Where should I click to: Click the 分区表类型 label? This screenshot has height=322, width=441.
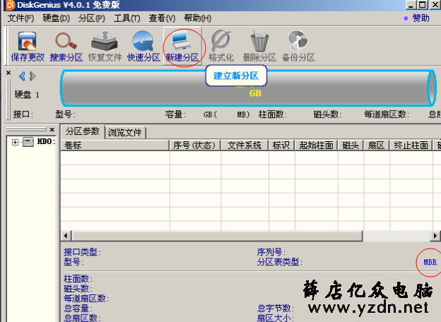point(279,262)
